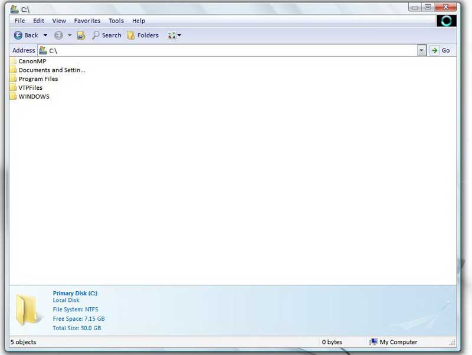Click the title bar drive icon
Image resolution: width=472 pixels, height=355 pixels.
14,9
